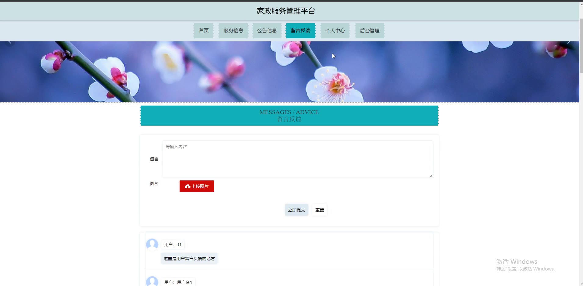583x286 pixels.
Task: Go to 服务信息 page
Action: pos(233,31)
